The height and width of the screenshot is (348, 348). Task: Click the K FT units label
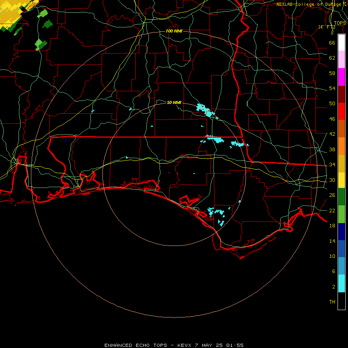327,27
